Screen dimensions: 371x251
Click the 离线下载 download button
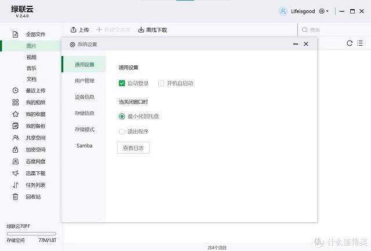(x=152, y=29)
